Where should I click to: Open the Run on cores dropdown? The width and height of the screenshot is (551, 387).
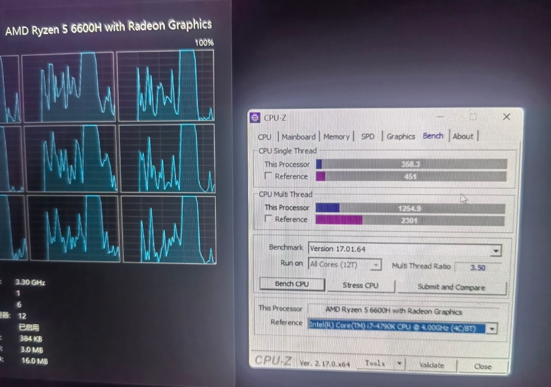point(375,265)
